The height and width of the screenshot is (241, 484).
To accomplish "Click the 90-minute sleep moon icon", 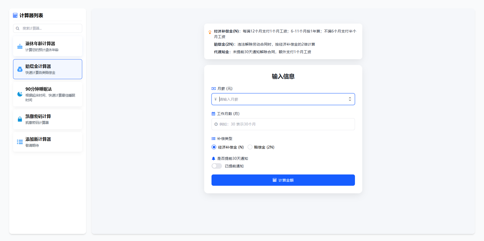I will (20, 94).
